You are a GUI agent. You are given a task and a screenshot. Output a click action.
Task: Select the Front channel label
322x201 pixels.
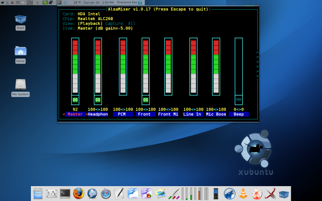(146, 114)
